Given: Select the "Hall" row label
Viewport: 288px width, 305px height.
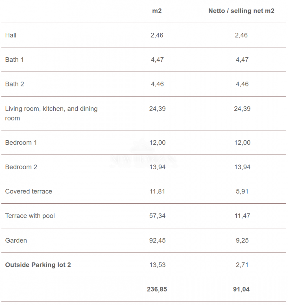Looking at the screenshot, I should (11, 35).
